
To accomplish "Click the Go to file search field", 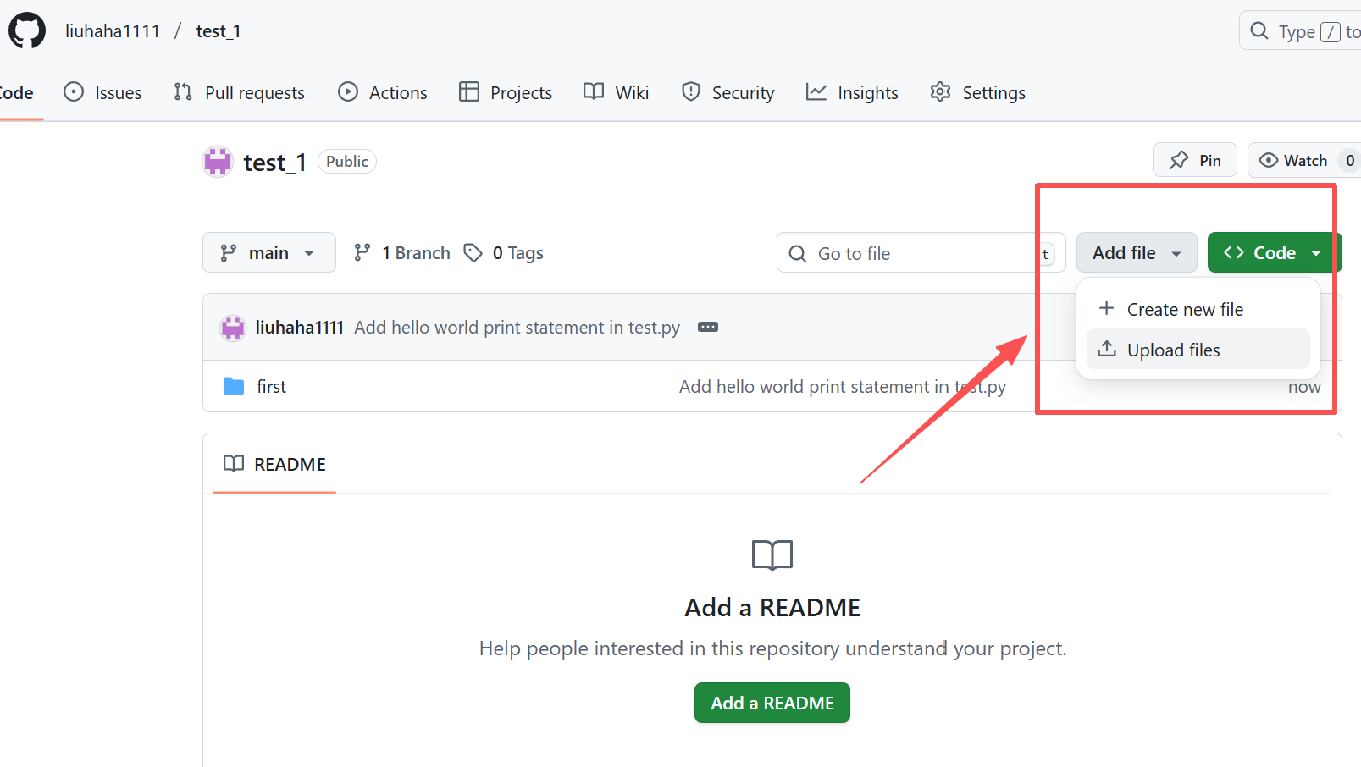I will click(921, 253).
